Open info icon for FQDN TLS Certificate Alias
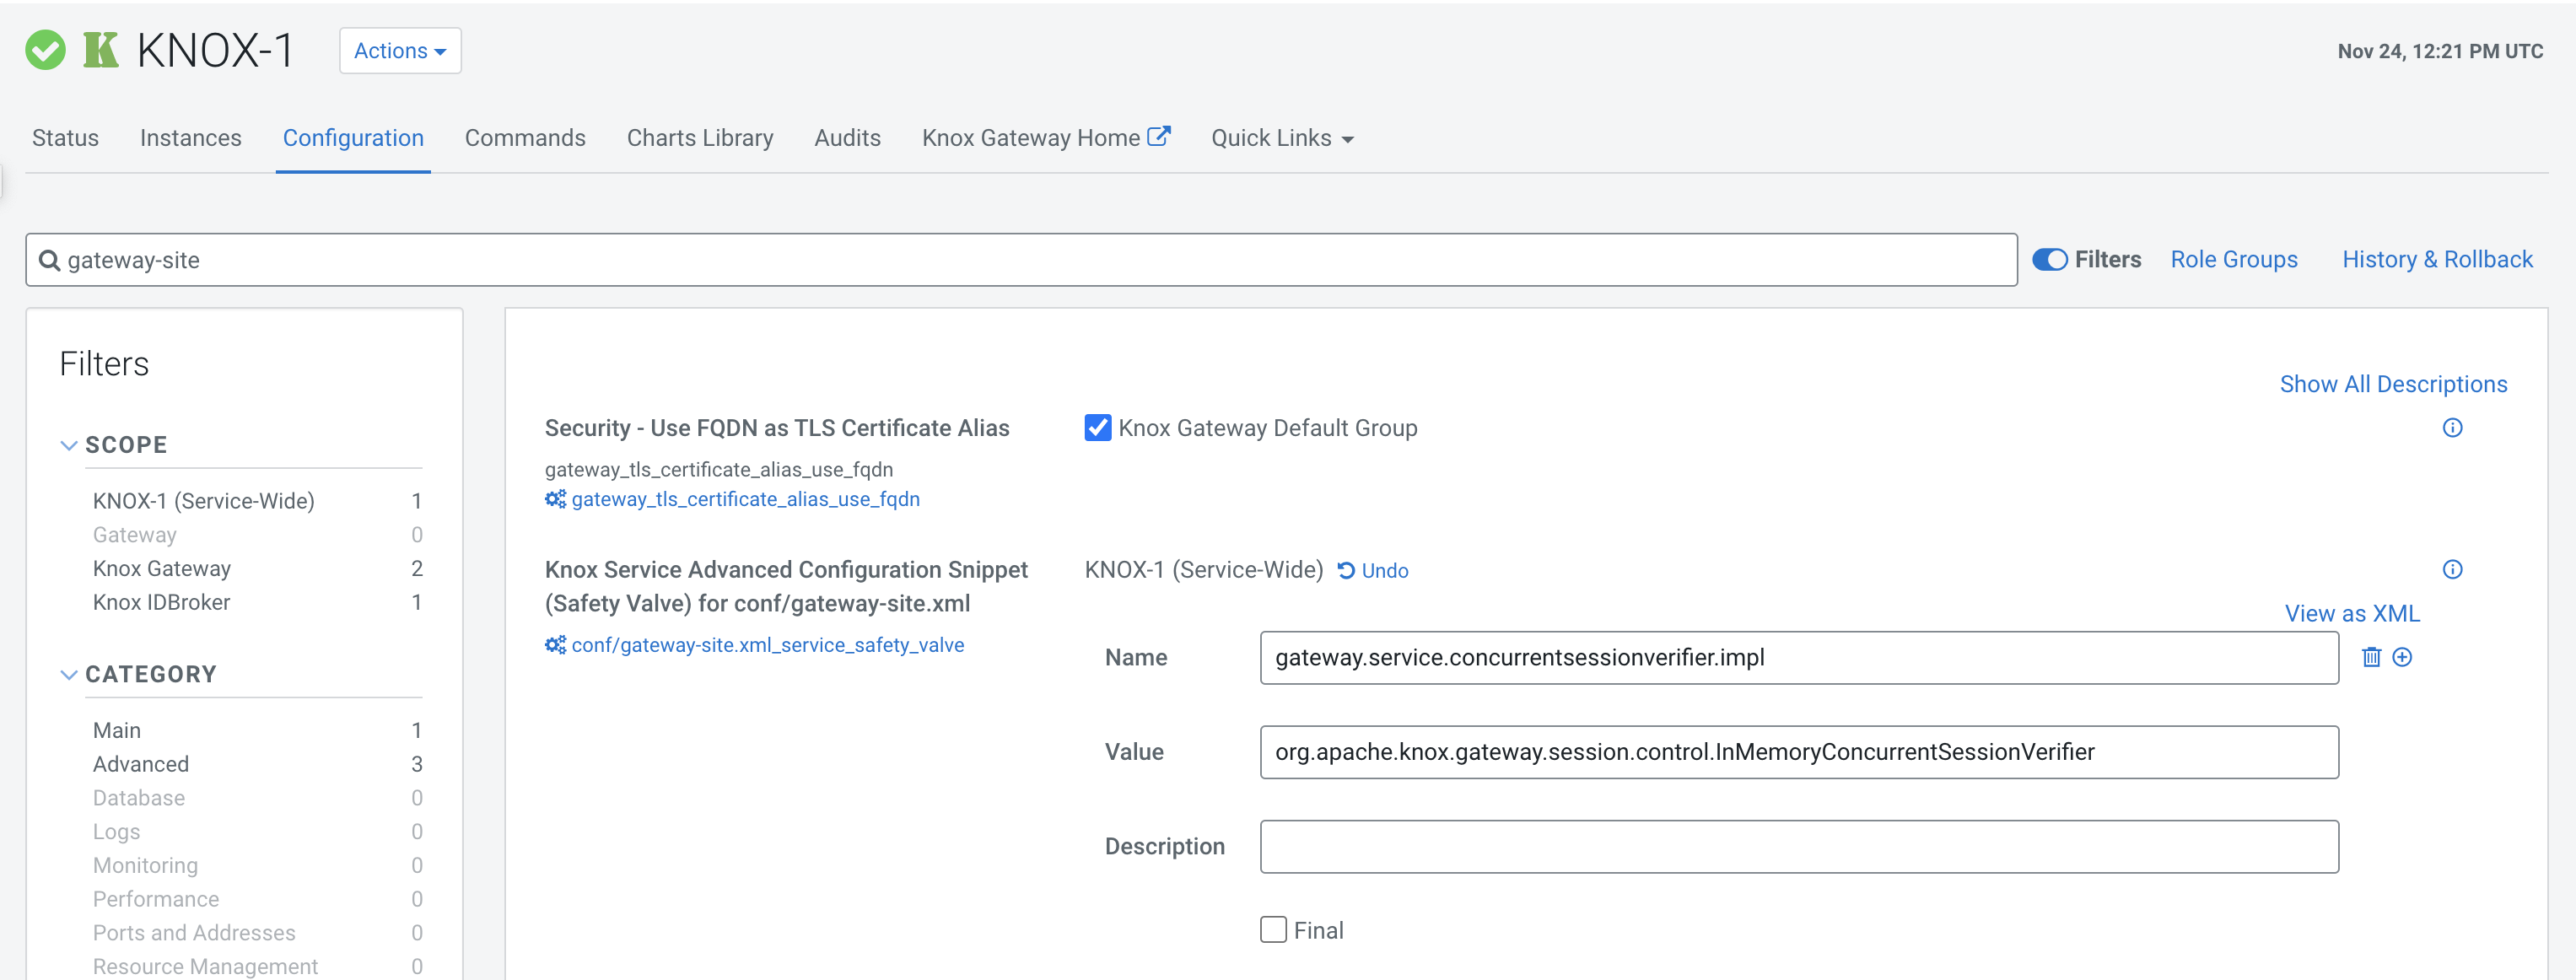2576x980 pixels. tap(2452, 428)
